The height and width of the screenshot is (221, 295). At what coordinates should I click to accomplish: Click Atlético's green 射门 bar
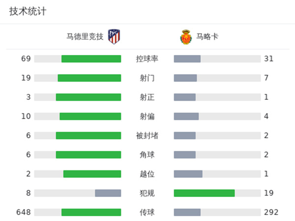(89, 78)
